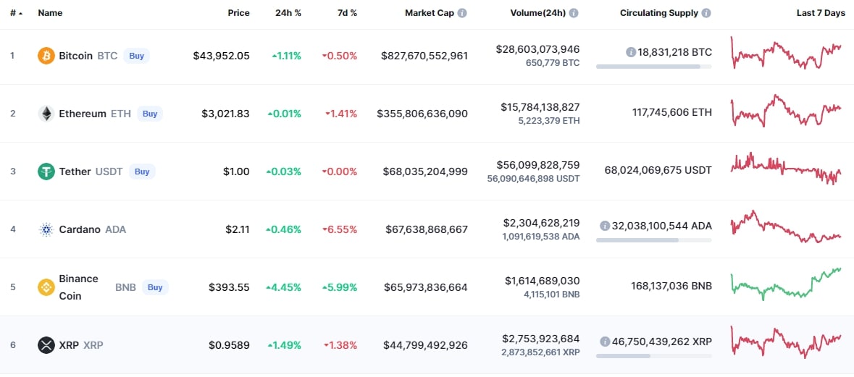Open the Volume(24h) info icon
Image resolution: width=854 pixels, height=377 pixels.
coord(574,13)
